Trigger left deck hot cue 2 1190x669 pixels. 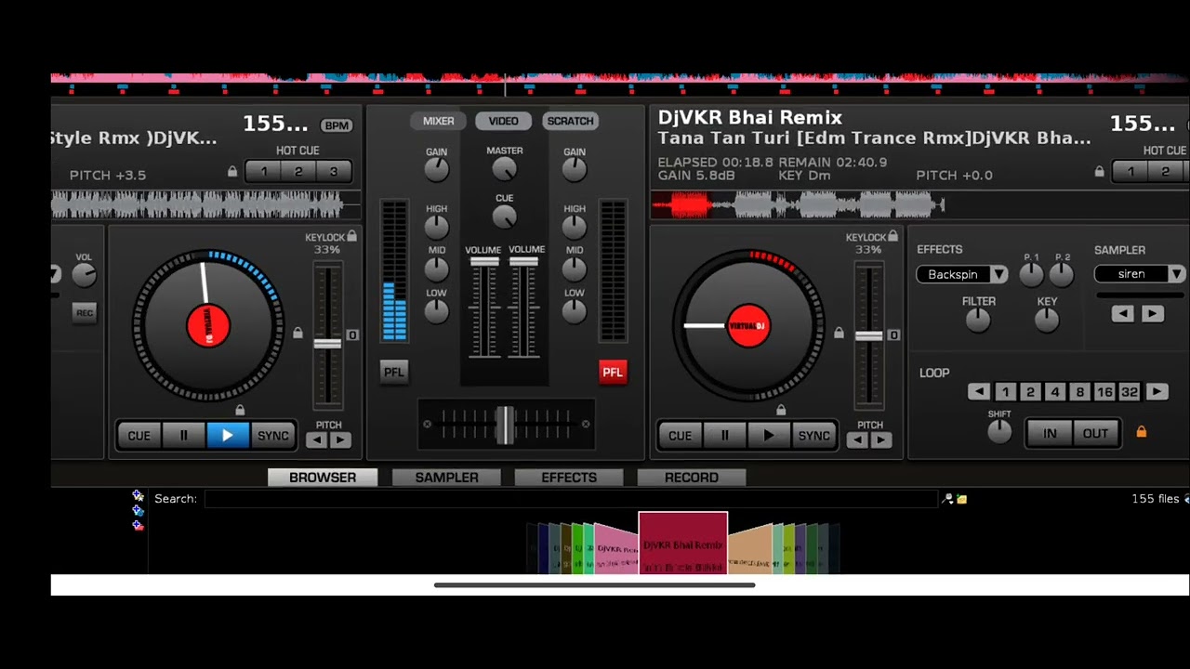coord(298,171)
